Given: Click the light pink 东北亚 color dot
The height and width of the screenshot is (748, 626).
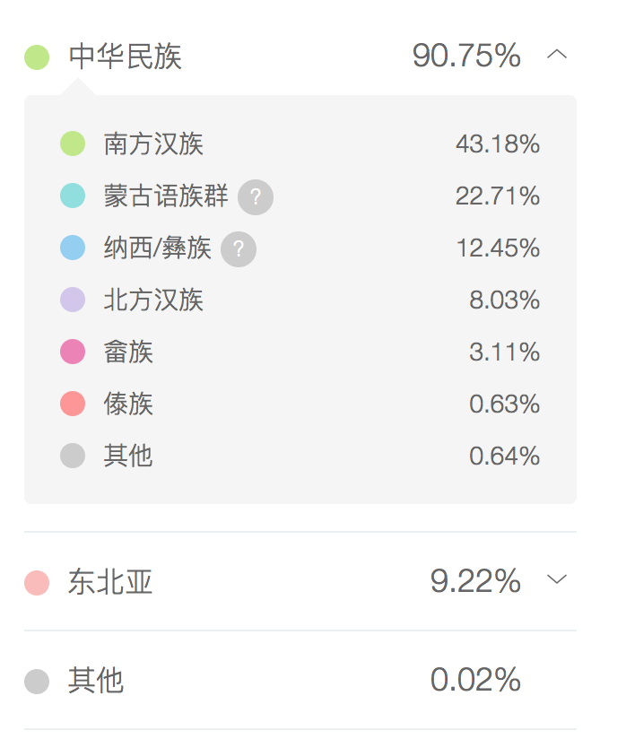Looking at the screenshot, I should (37, 582).
